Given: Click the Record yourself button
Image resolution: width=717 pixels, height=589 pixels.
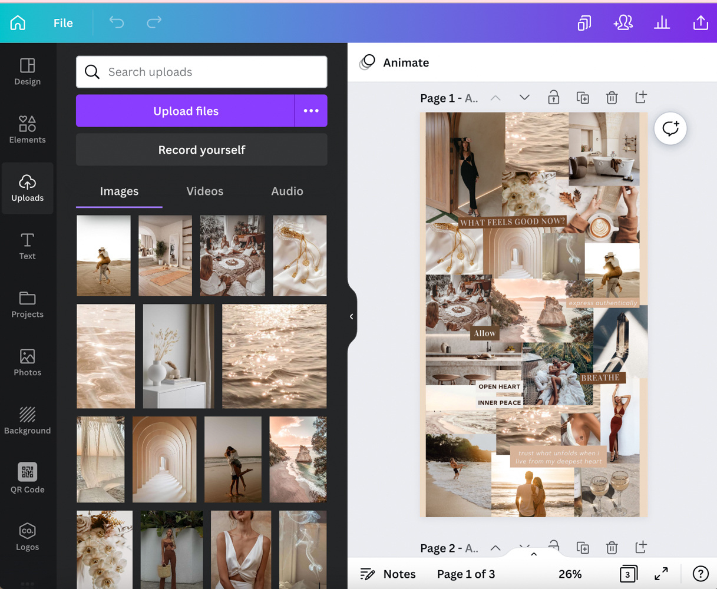Looking at the screenshot, I should pyautogui.click(x=201, y=150).
